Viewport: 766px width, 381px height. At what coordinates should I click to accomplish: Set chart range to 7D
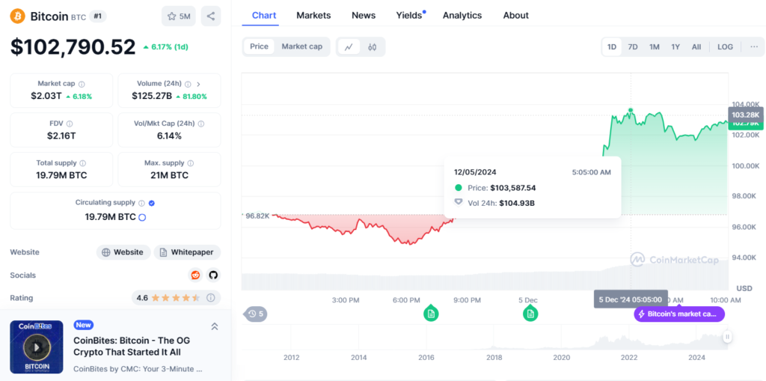[x=633, y=47]
